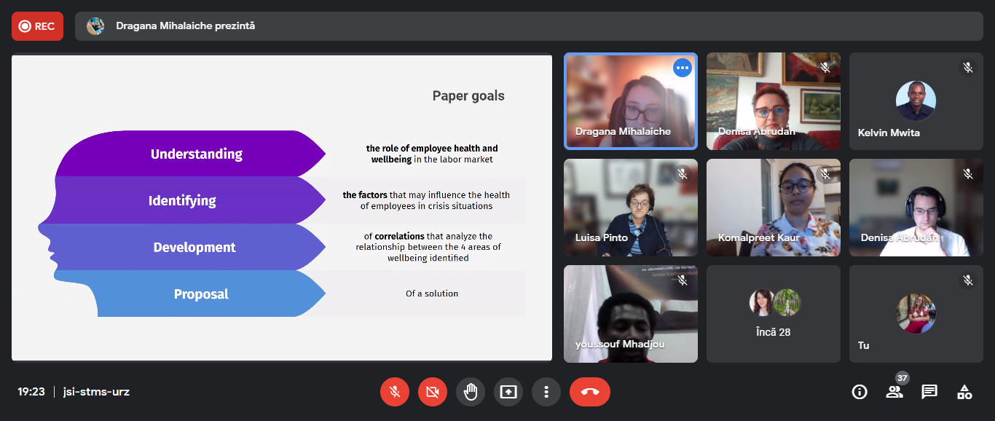This screenshot has height=421, width=995.
Task: Click the 'Of a solution' slide text
Action: click(432, 294)
